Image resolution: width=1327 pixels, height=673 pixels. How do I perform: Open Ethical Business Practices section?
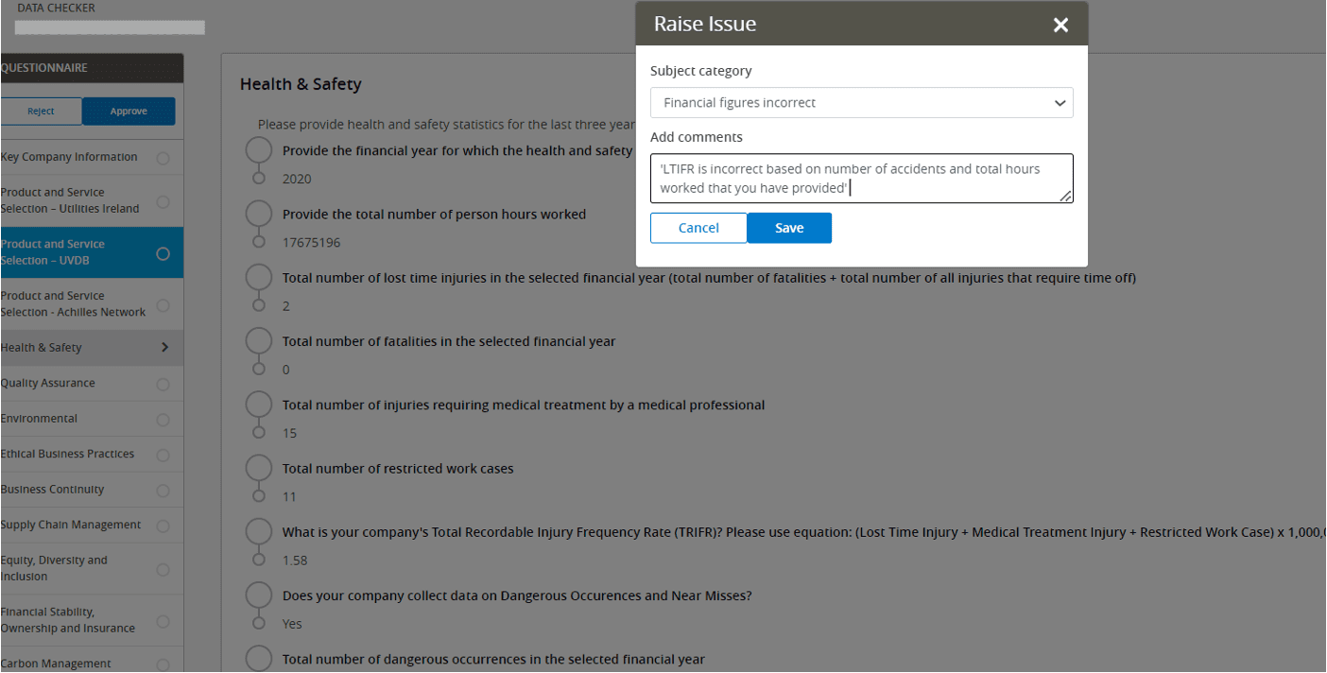[x=67, y=455]
